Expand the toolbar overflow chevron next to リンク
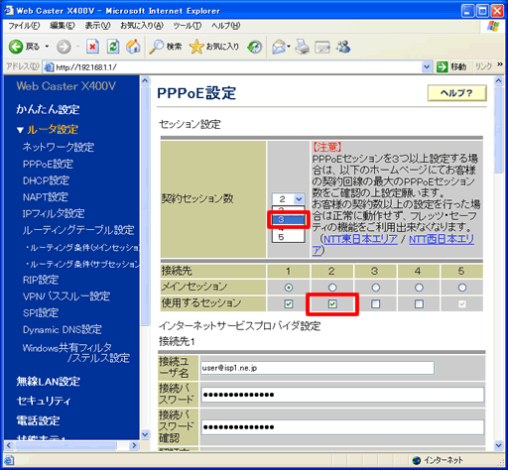Viewport: 508px width, 470px height. 499,64
